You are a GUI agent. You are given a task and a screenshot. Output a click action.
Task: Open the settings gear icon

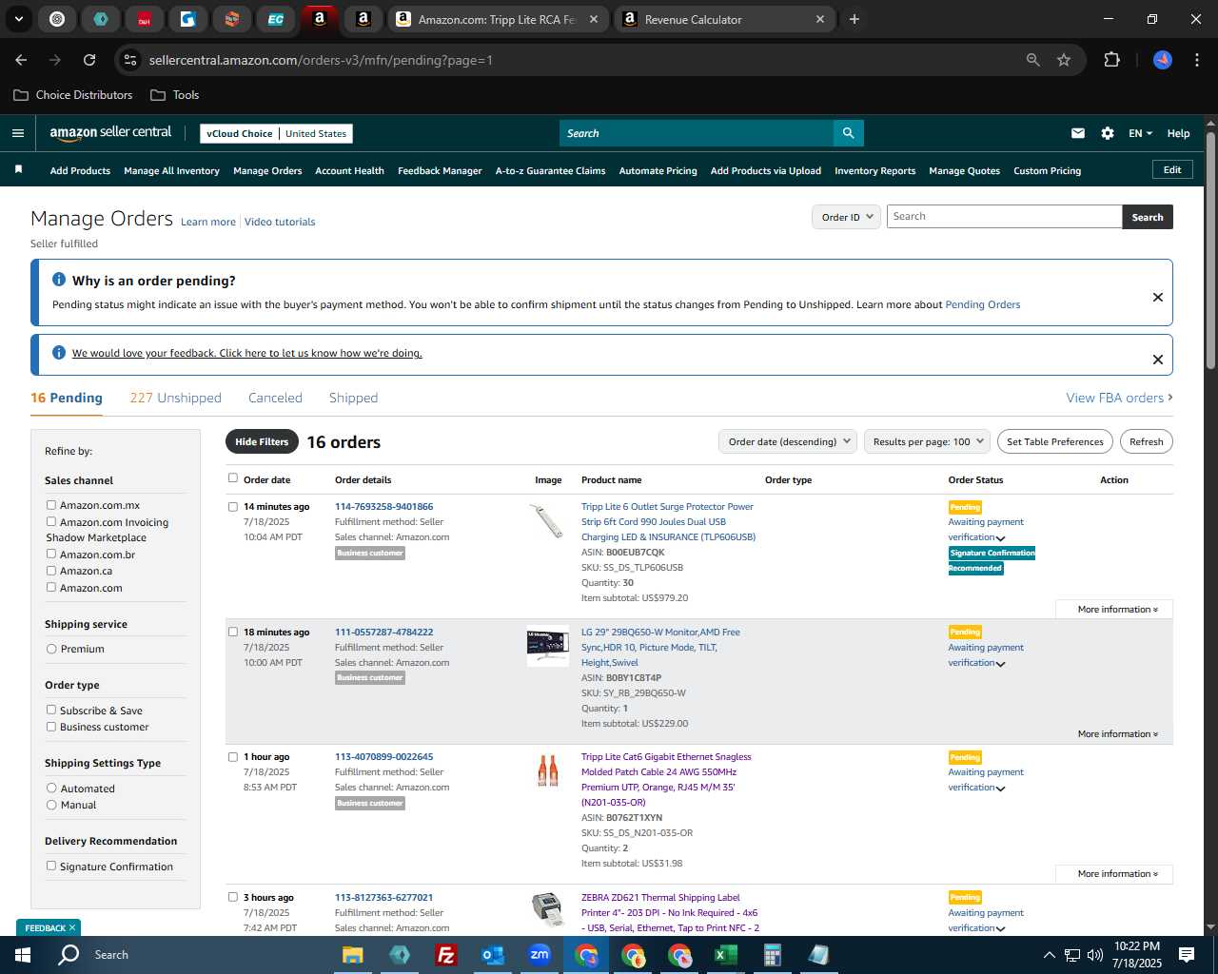click(x=1108, y=133)
